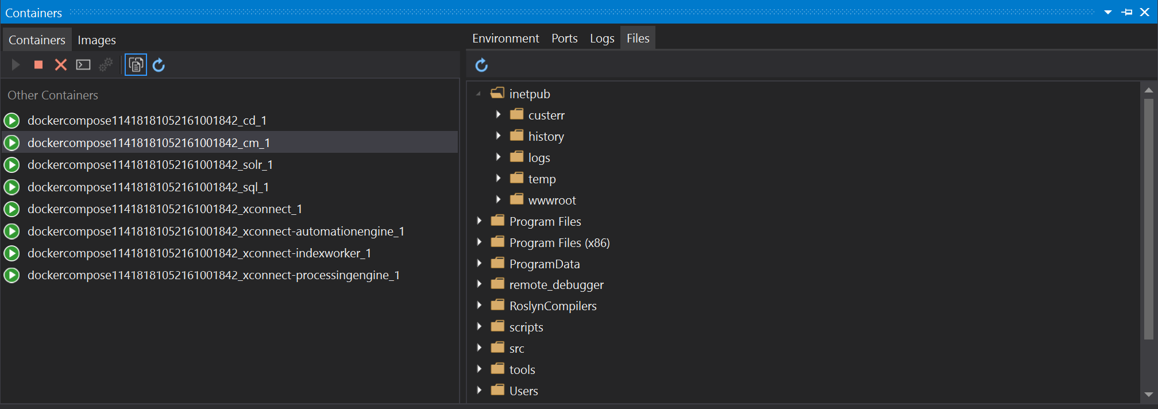
Task: Expand the wwwroot folder
Action: pyautogui.click(x=498, y=200)
